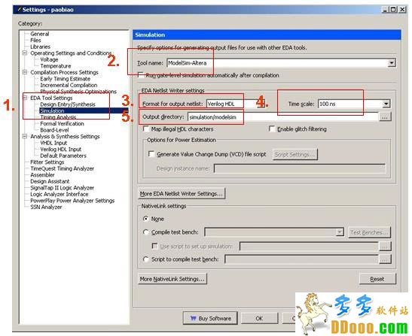Click the Reset button
The height and width of the screenshot is (336, 412).
(x=377, y=279)
